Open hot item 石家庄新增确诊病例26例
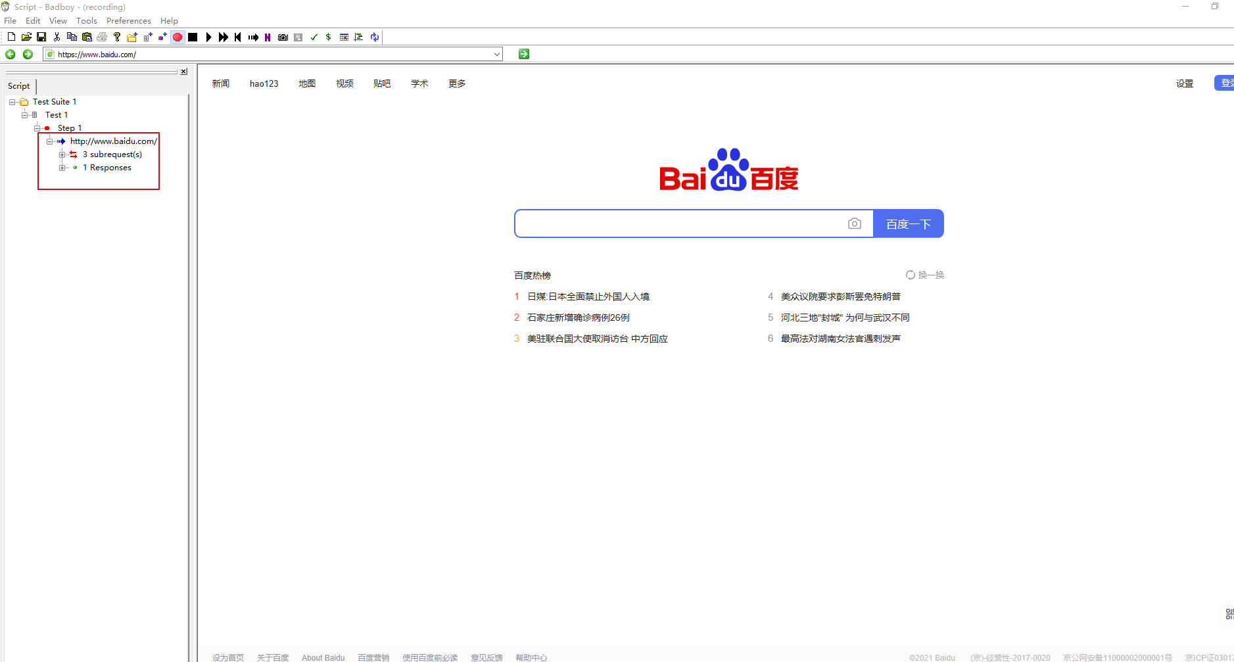1234x662 pixels. point(579,318)
